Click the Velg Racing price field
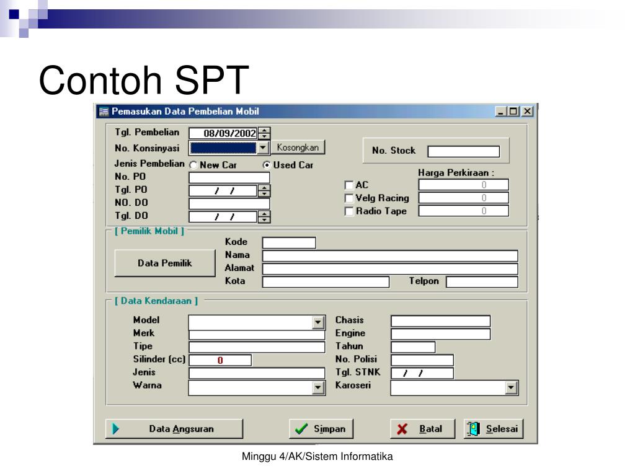This screenshot has width=635, height=476. click(x=464, y=198)
